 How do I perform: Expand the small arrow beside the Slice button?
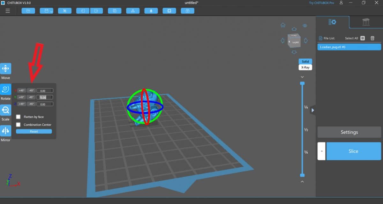pos(321,151)
